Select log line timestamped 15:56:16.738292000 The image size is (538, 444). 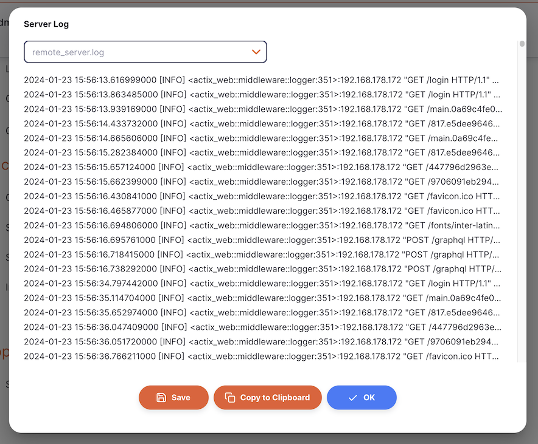pos(263,269)
